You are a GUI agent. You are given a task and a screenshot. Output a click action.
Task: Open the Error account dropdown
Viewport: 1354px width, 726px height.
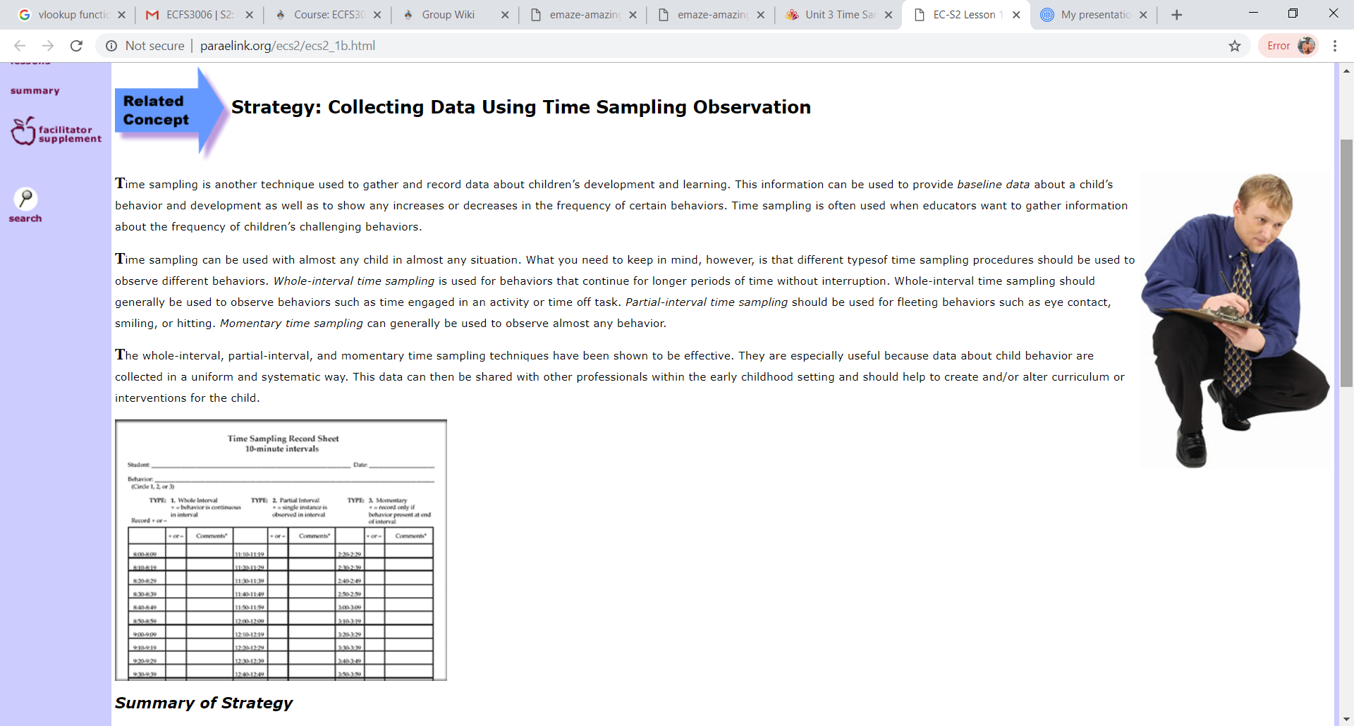click(x=1279, y=45)
